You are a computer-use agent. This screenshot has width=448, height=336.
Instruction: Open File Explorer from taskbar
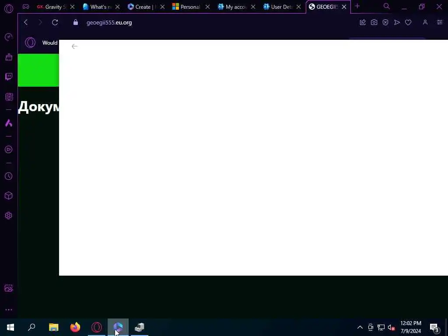point(53,327)
